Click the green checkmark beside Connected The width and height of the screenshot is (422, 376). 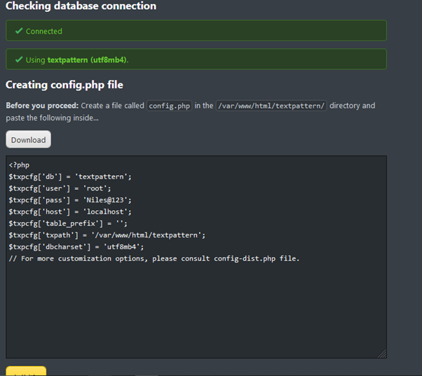pyautogui.click(x=19, y=32)
